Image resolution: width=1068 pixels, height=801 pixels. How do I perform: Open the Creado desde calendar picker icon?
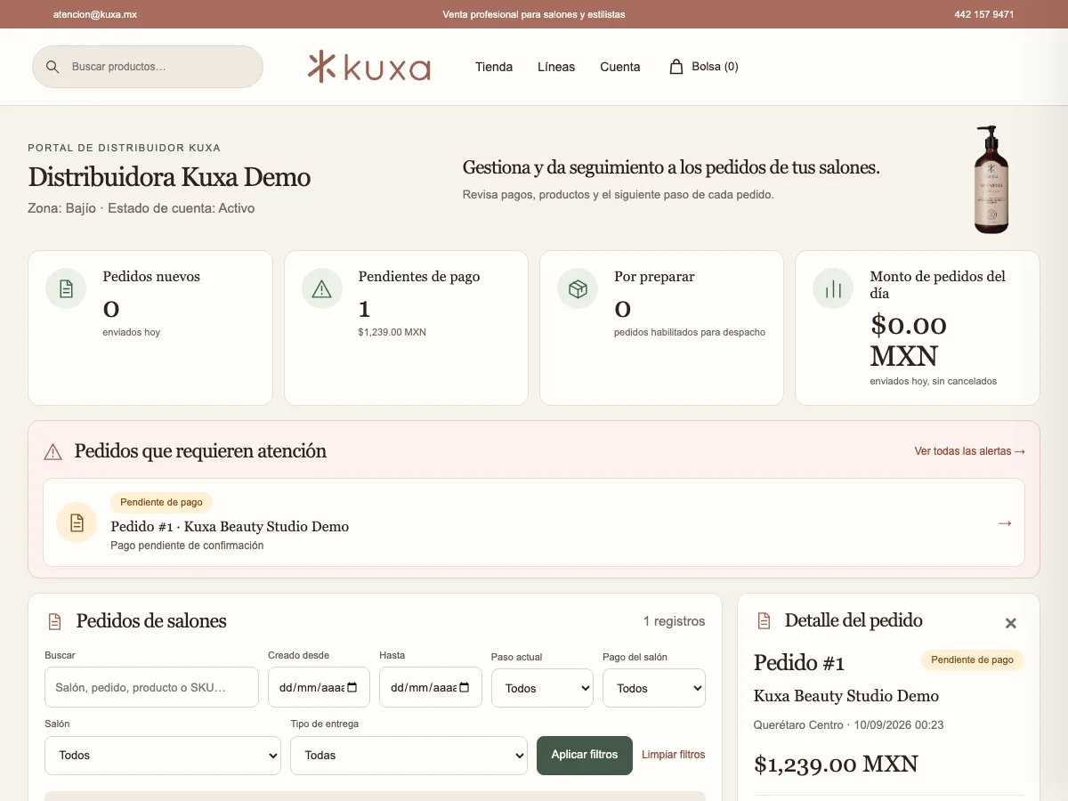[x=352, y=688]
